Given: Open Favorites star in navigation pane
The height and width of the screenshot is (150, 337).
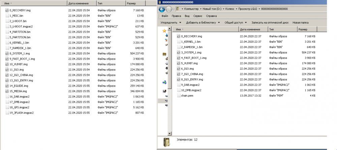Looking at the screenshot, I should 164,31.
